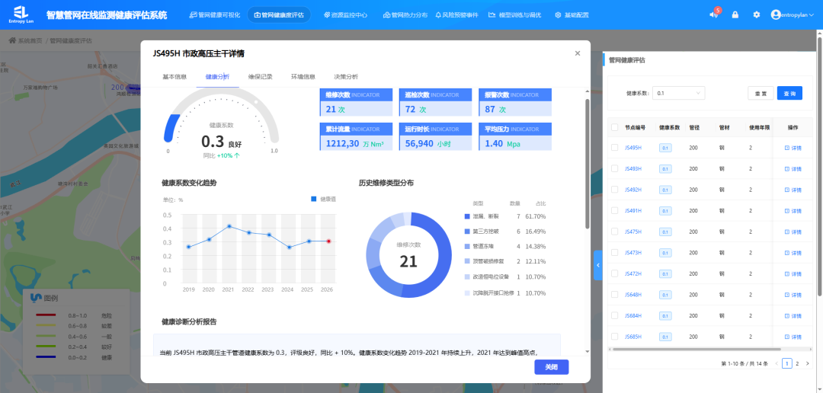The image size is (823, 393).
Task: Click the 图例 legend logo icon
Action: (x=36, y=298)
